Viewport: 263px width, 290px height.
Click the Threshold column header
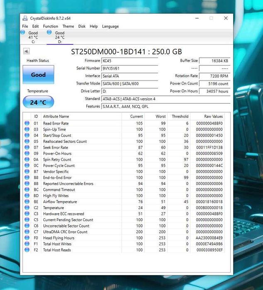pos(179,116)
